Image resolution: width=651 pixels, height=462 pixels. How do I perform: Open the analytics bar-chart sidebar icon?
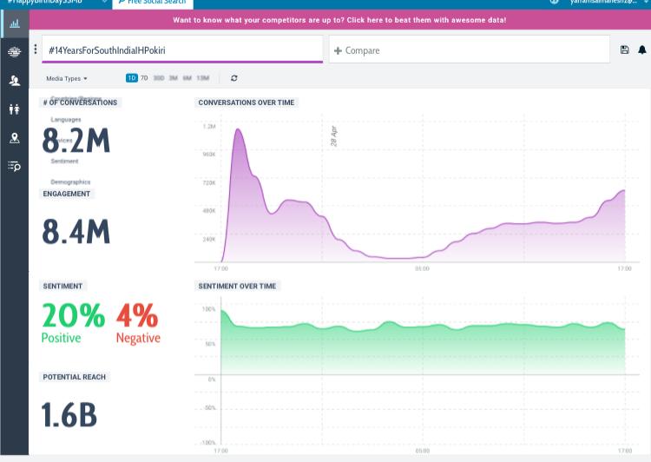tap(15, 23)
